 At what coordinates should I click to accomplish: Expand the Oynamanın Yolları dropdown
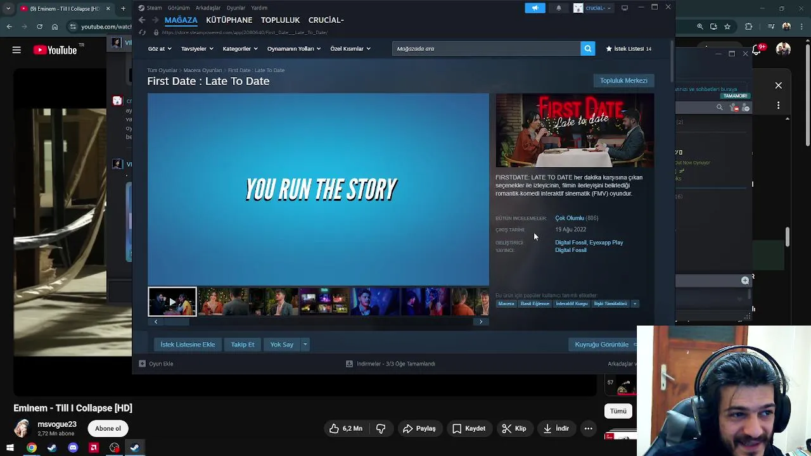click(293, 49)
